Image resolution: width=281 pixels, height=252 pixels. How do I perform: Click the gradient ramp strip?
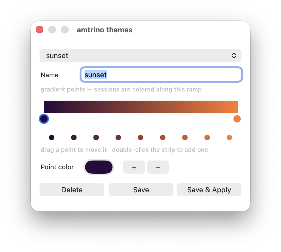click(141, 107)
